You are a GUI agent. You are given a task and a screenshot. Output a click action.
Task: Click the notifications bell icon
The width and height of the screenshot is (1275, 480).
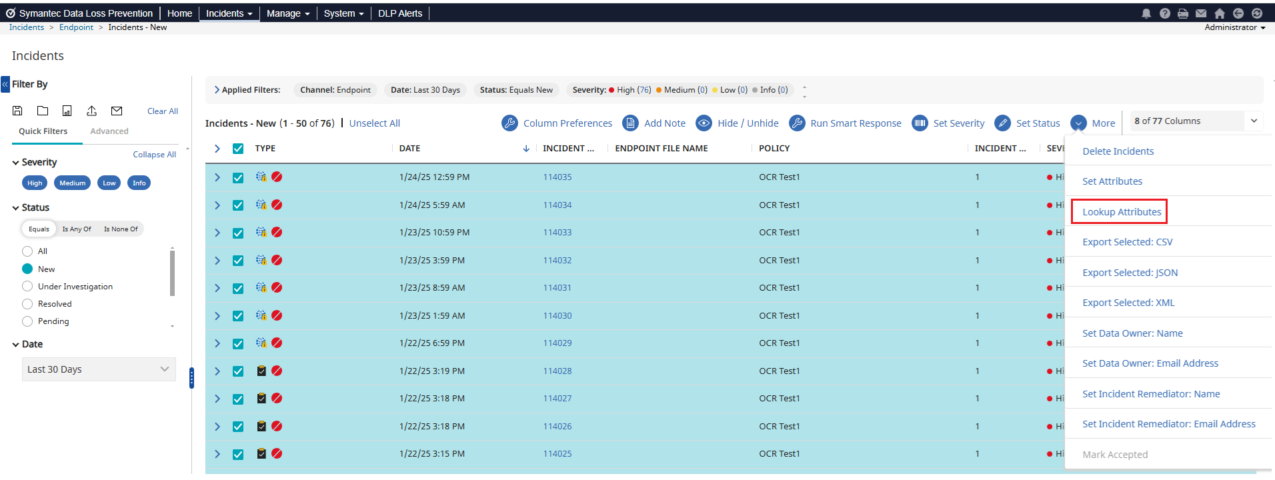click(1146, 13)
